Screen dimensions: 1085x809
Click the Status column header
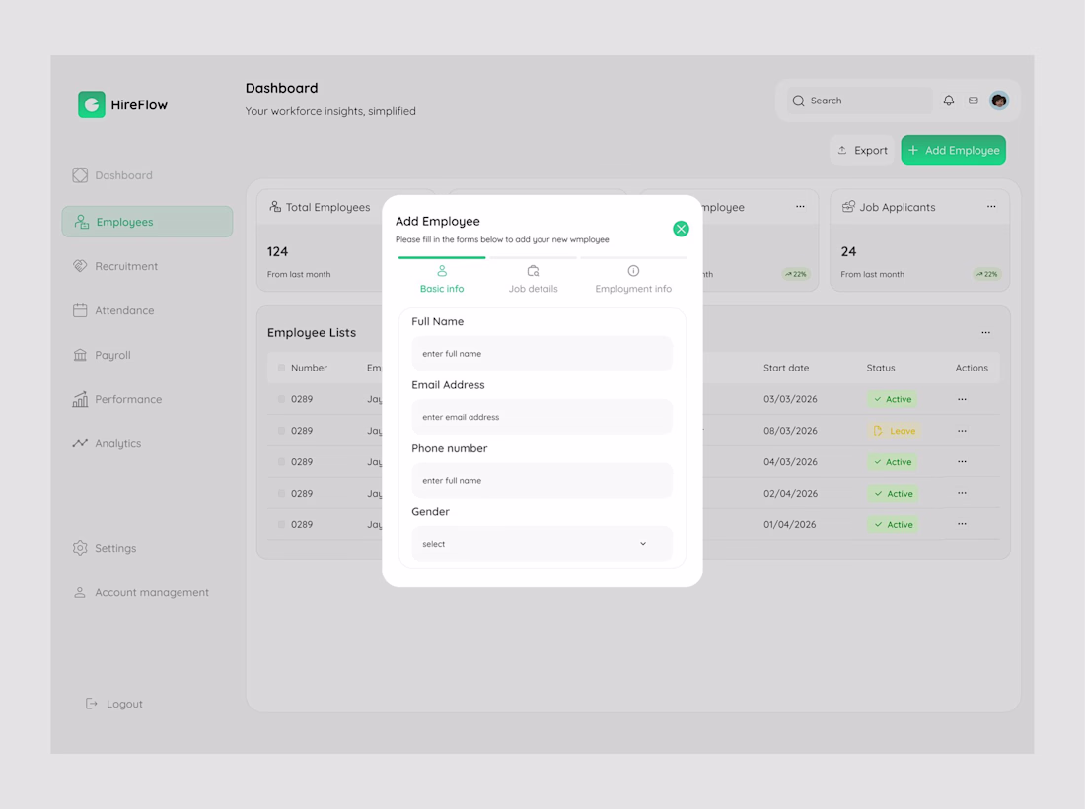point(880,368)
